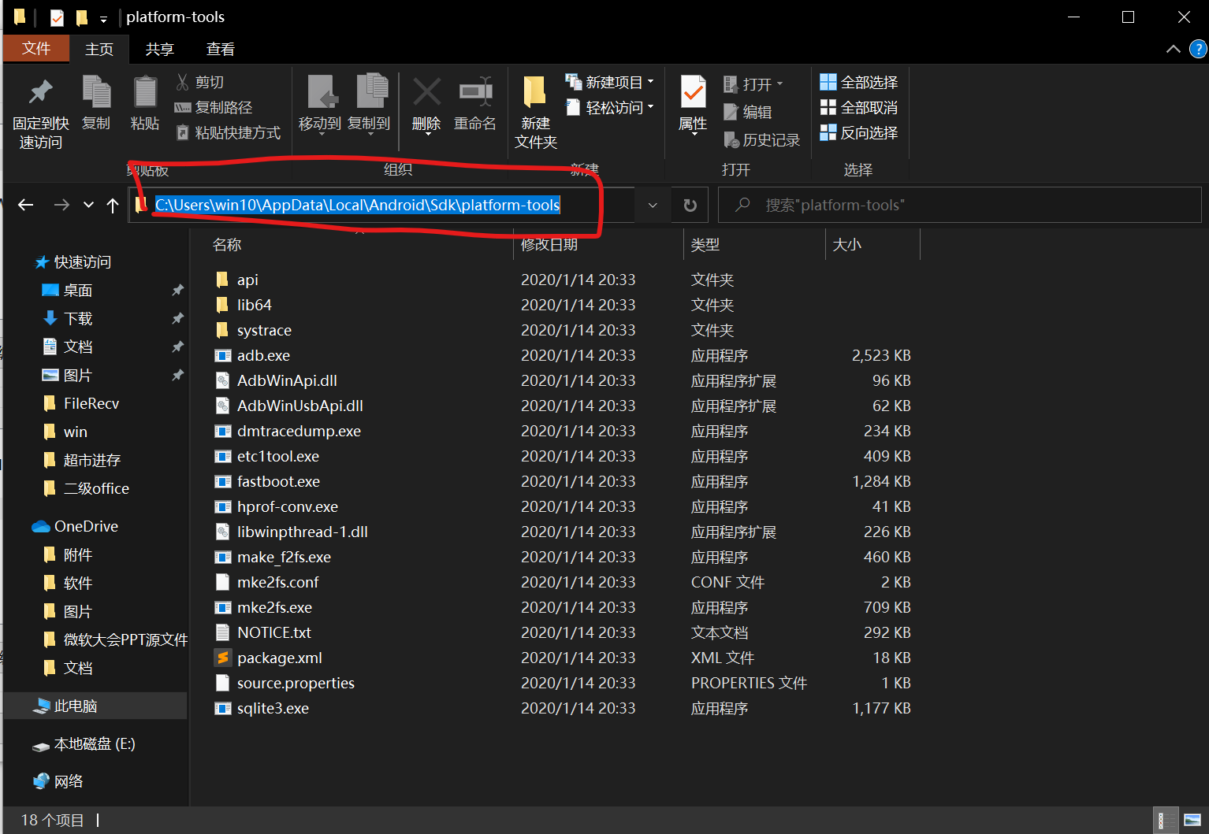Click the Delete (删除) X icon
1209x834 pixels.
click(426, 93)
